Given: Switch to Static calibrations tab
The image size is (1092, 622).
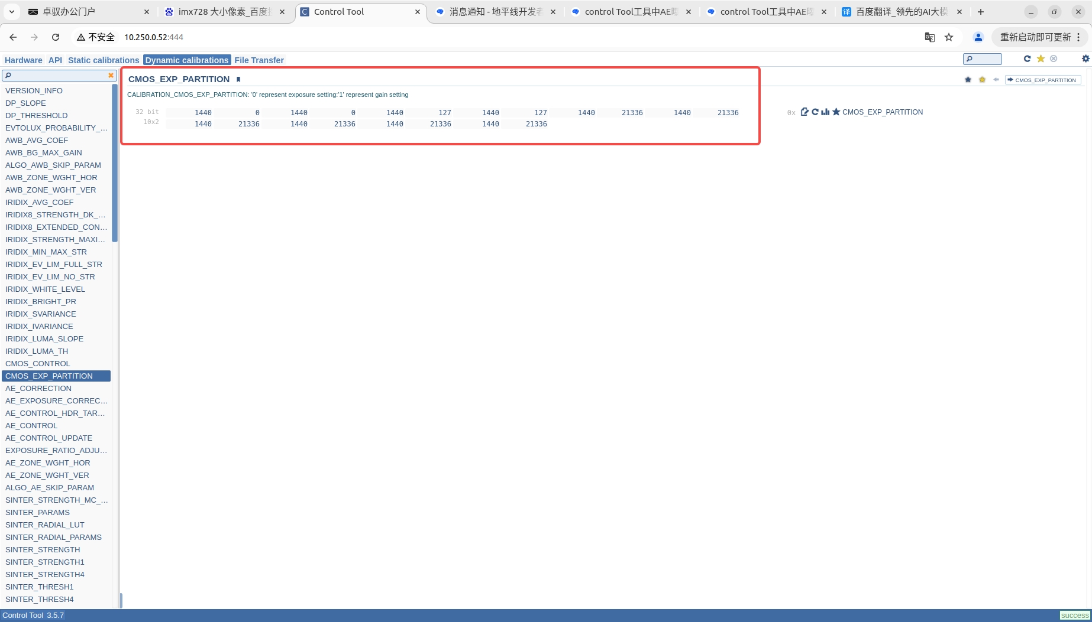Looking at the screenshot, I should [104, 60].
